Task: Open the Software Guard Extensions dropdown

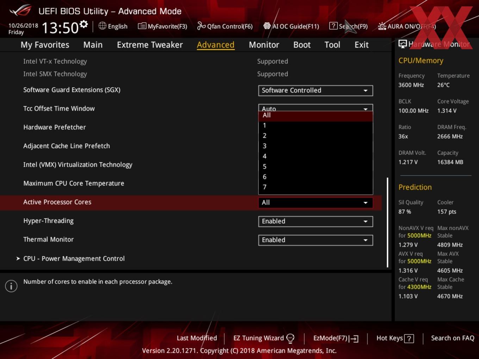Action: [x=316, y=90]
